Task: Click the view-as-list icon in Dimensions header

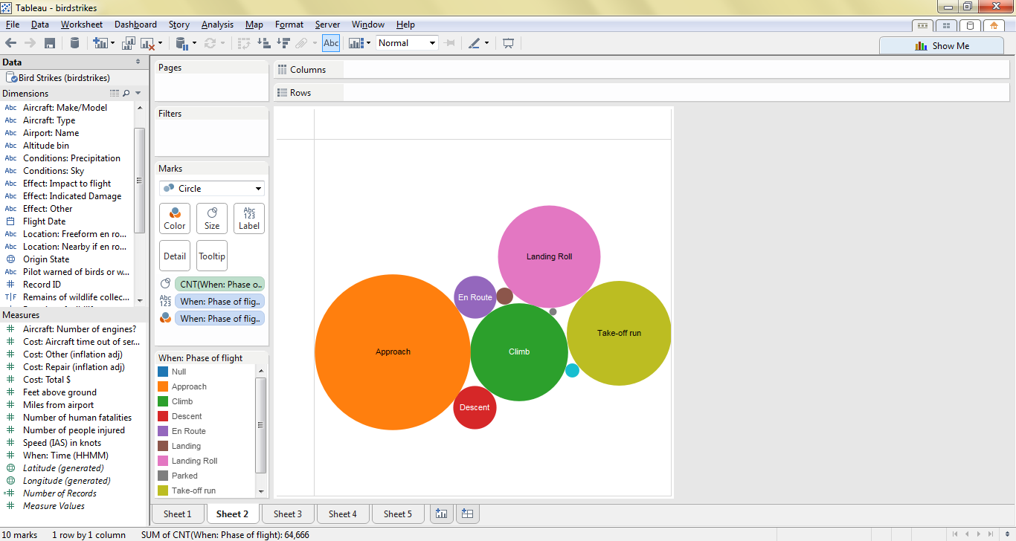Action: (x=115, y=93)
